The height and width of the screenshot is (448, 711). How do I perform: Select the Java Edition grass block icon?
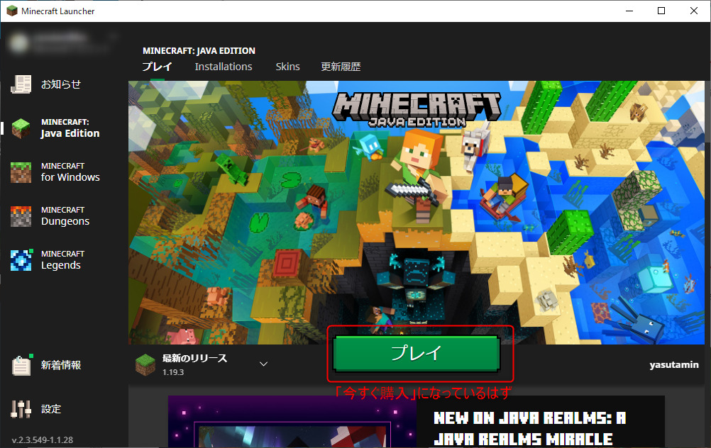21,128
